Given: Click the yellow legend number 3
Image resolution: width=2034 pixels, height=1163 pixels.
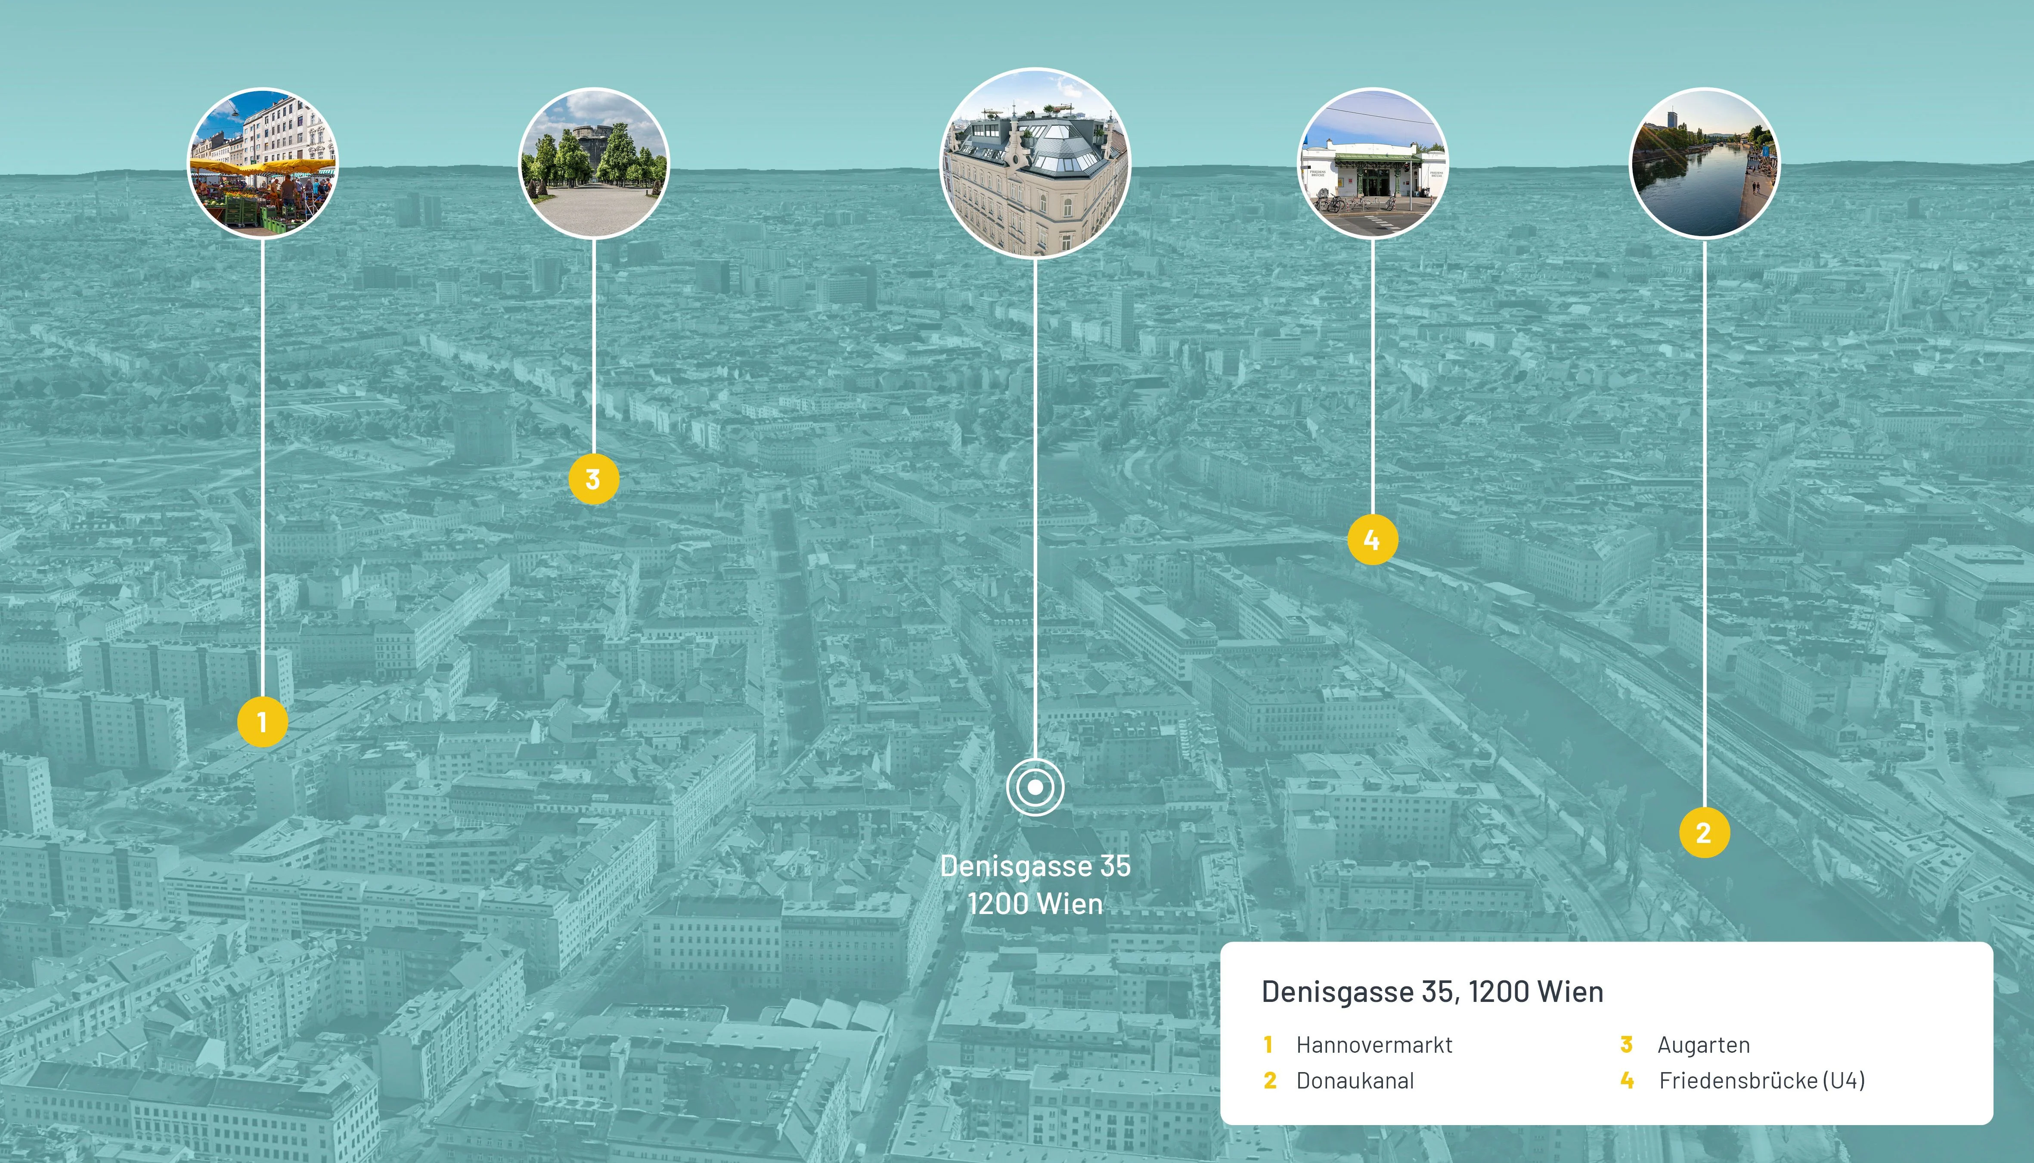Looking at the screenshot, I should coord(1626,1045).
